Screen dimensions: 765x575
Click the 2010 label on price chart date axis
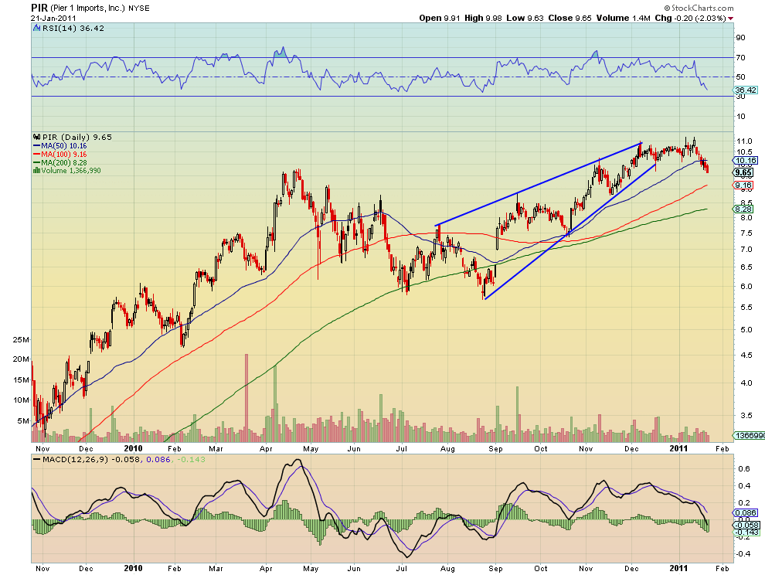pos(133,448)
